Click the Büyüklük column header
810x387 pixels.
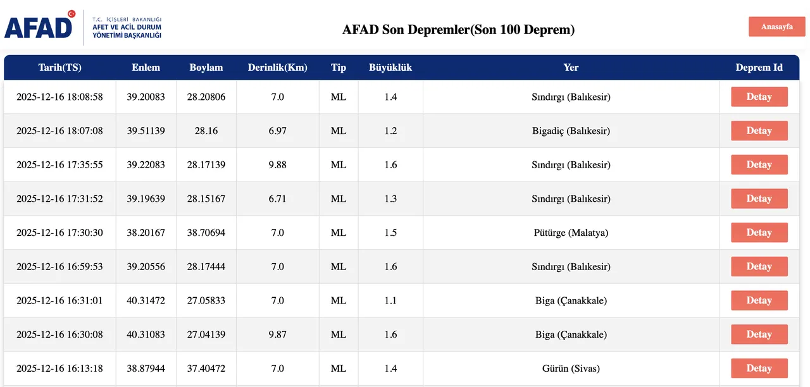click(x=390, y=67)
